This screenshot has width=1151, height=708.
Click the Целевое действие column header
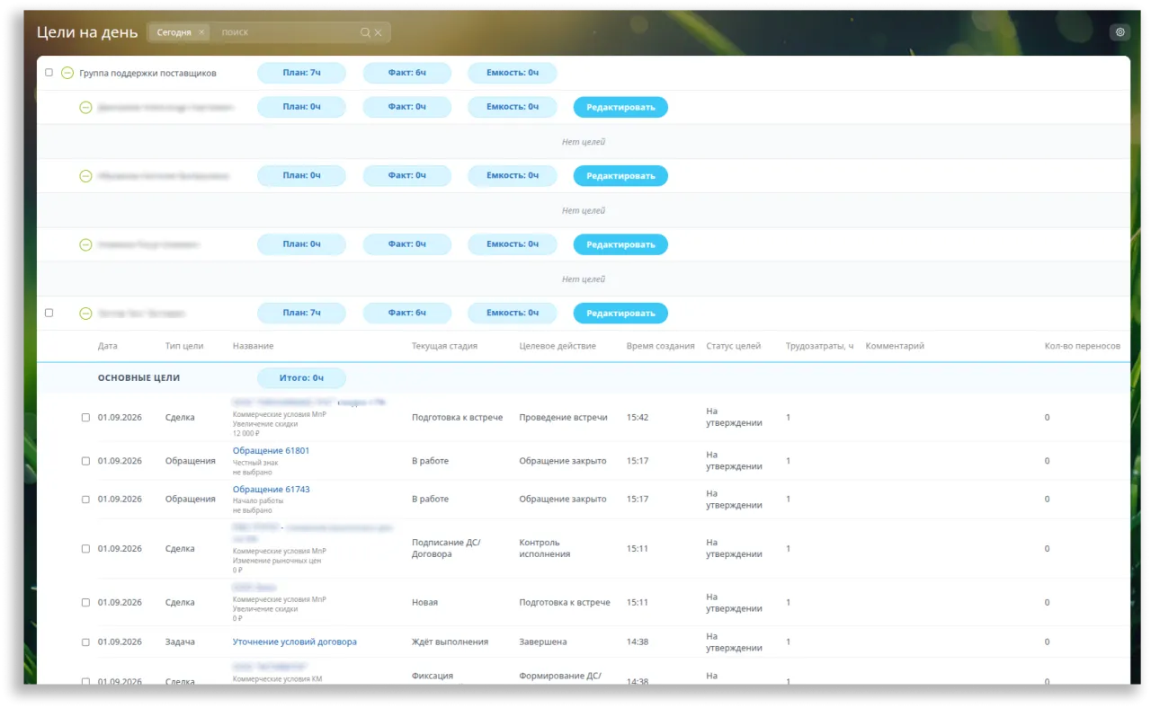(558, 346)
